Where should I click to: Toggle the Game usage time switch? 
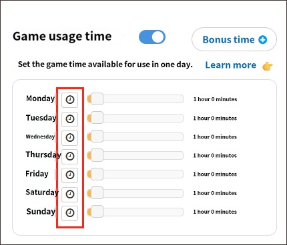pyautogui.click(x=152, y=37)
